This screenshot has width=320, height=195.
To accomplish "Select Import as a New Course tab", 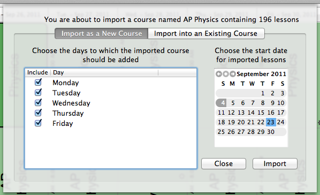I will click(x=102, y=34).
